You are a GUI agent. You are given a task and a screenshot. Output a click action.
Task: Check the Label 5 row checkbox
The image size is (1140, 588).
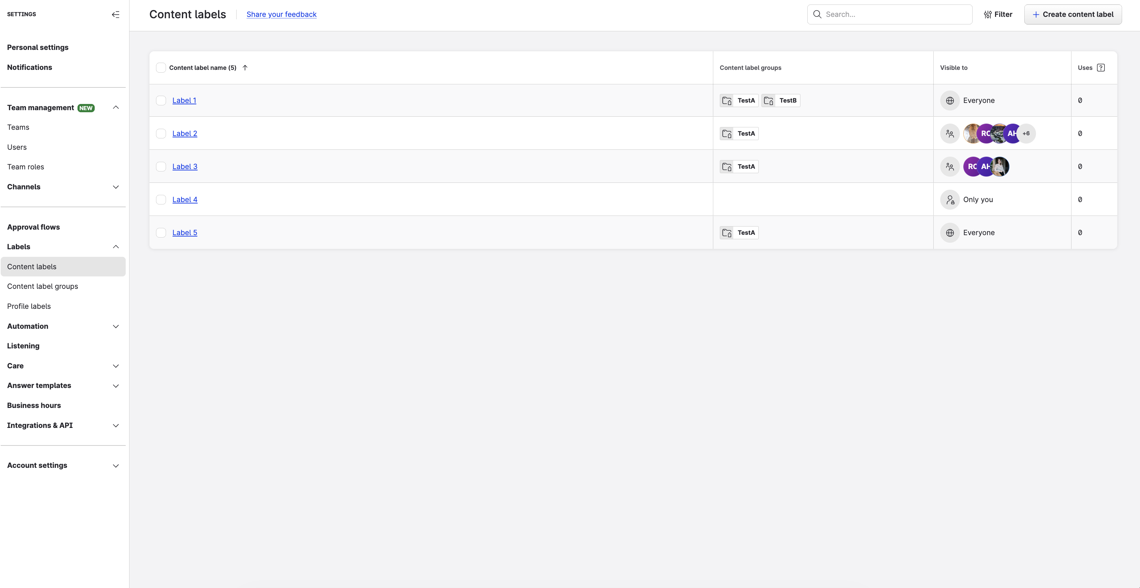click(161, 233)
